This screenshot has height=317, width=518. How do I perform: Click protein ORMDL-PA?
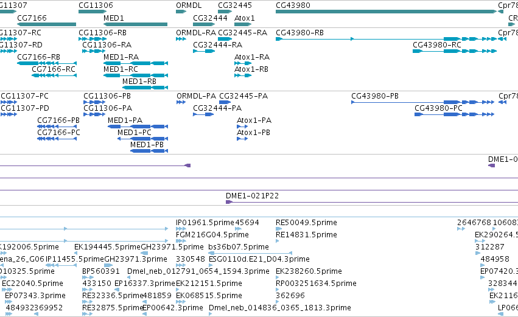point(196,96)
